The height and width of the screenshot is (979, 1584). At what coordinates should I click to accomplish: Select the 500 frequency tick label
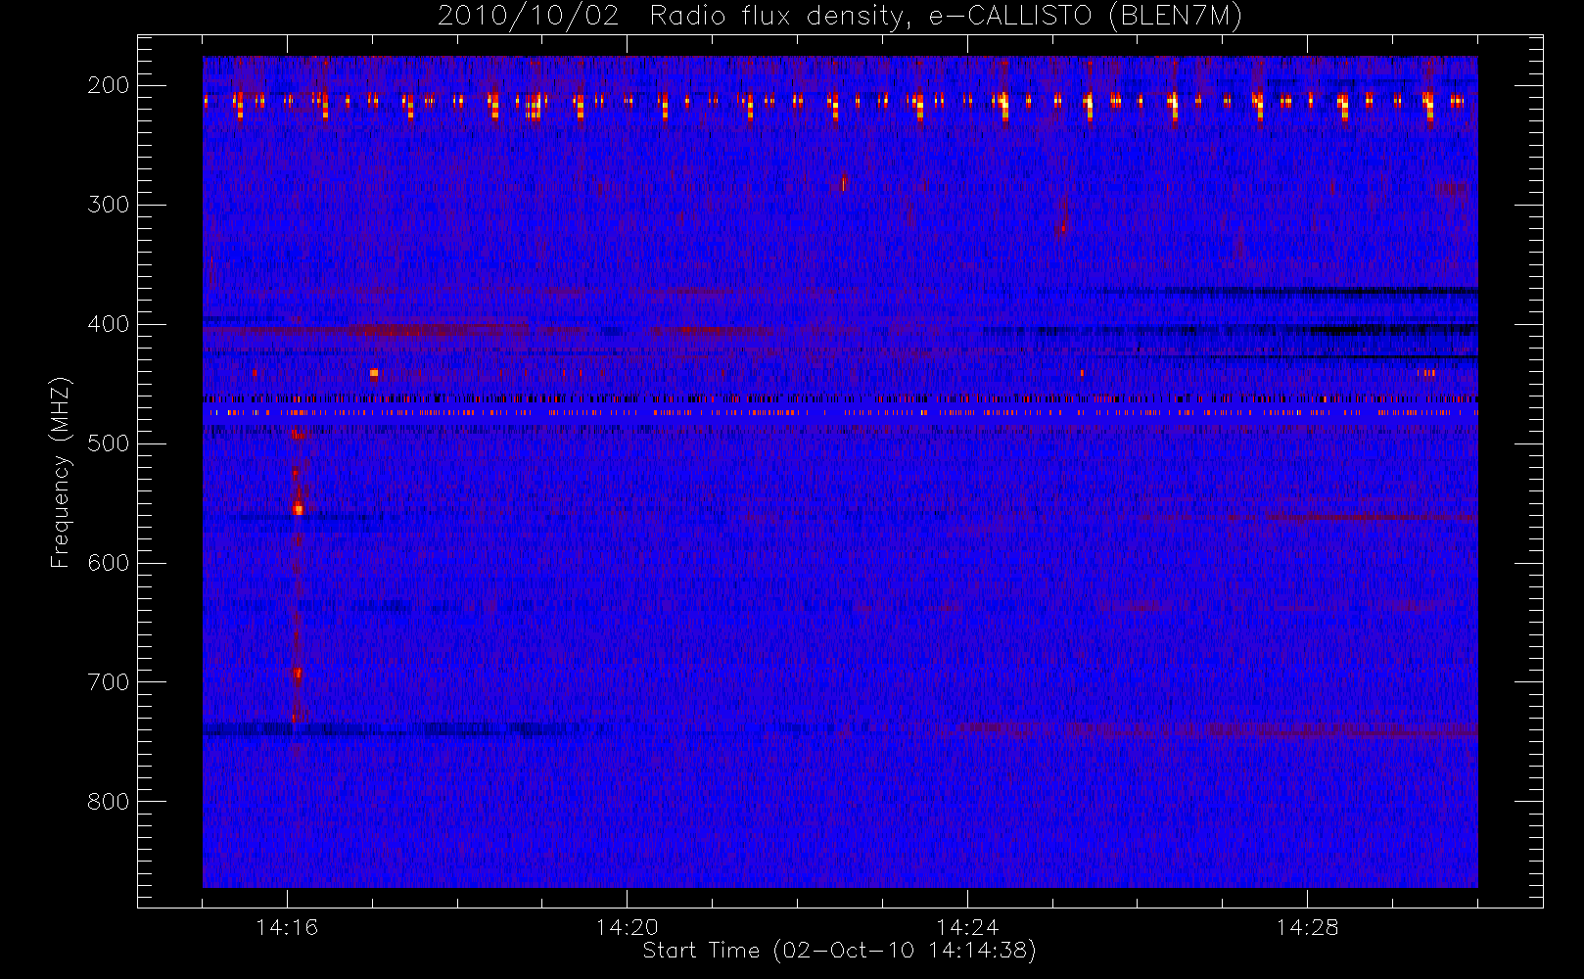coord(109,443)
